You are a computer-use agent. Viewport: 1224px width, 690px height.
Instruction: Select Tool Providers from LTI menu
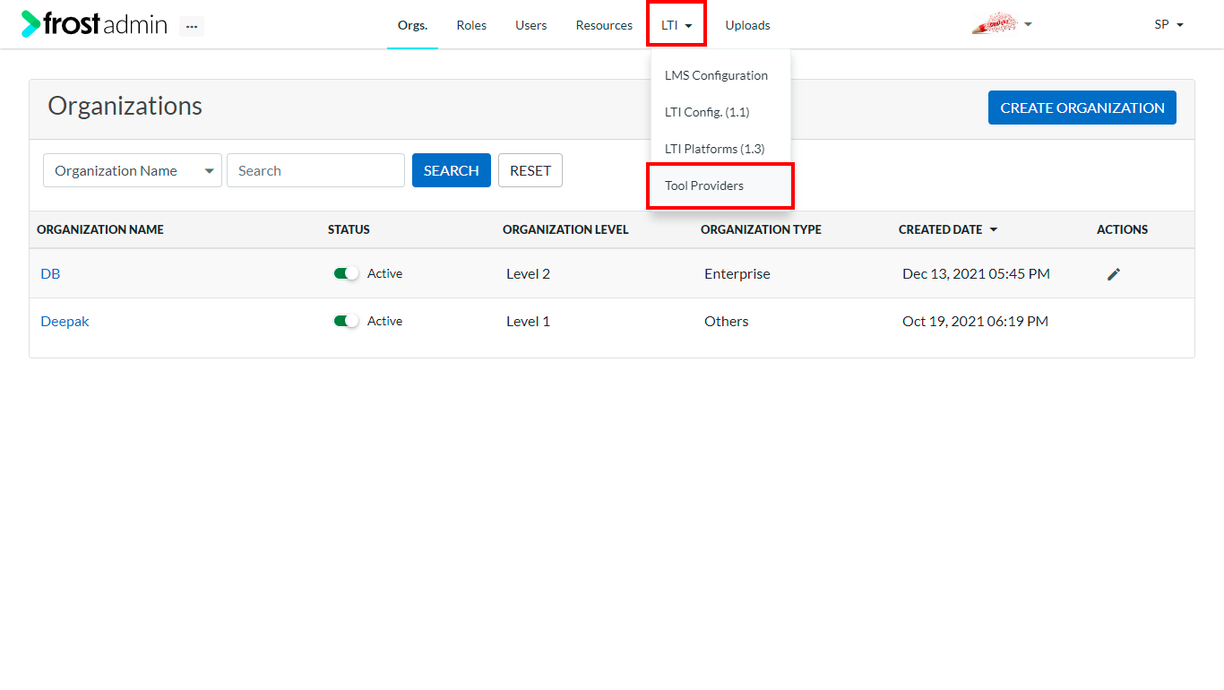point(720,185)
